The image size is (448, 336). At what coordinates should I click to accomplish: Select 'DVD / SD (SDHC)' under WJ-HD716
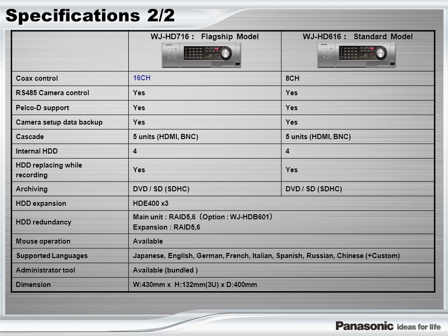(x=161, y=189)
